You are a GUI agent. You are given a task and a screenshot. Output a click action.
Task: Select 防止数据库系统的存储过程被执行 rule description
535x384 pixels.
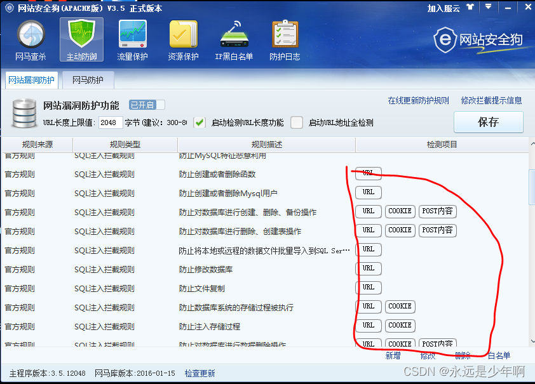236,308
